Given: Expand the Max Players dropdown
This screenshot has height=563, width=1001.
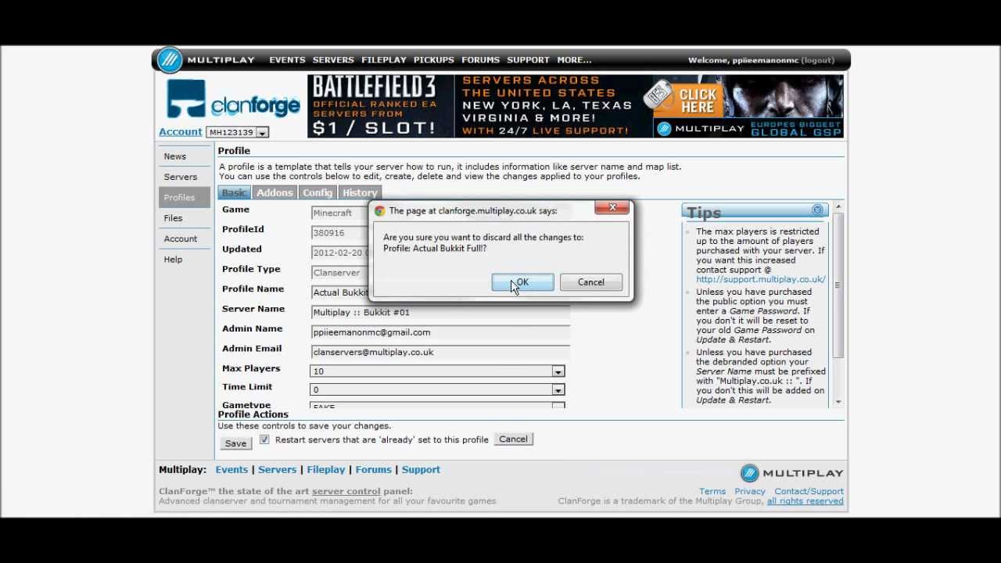Looking at the screenshot, I should 437,371.
